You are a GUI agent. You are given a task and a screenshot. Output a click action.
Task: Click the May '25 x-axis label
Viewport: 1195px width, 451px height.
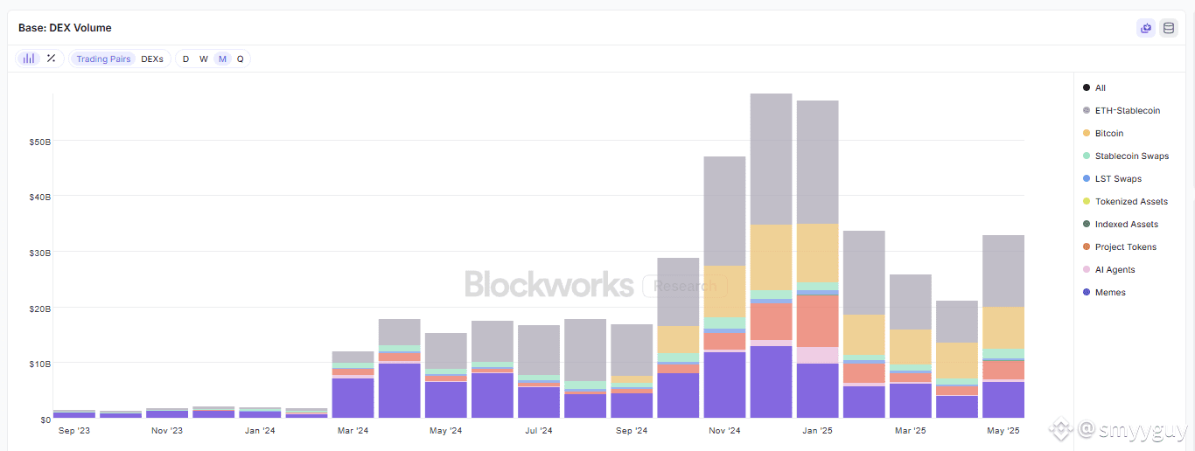point(1003,430)
